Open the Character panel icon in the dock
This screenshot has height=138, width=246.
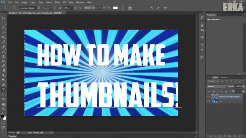tap(202, 44)
